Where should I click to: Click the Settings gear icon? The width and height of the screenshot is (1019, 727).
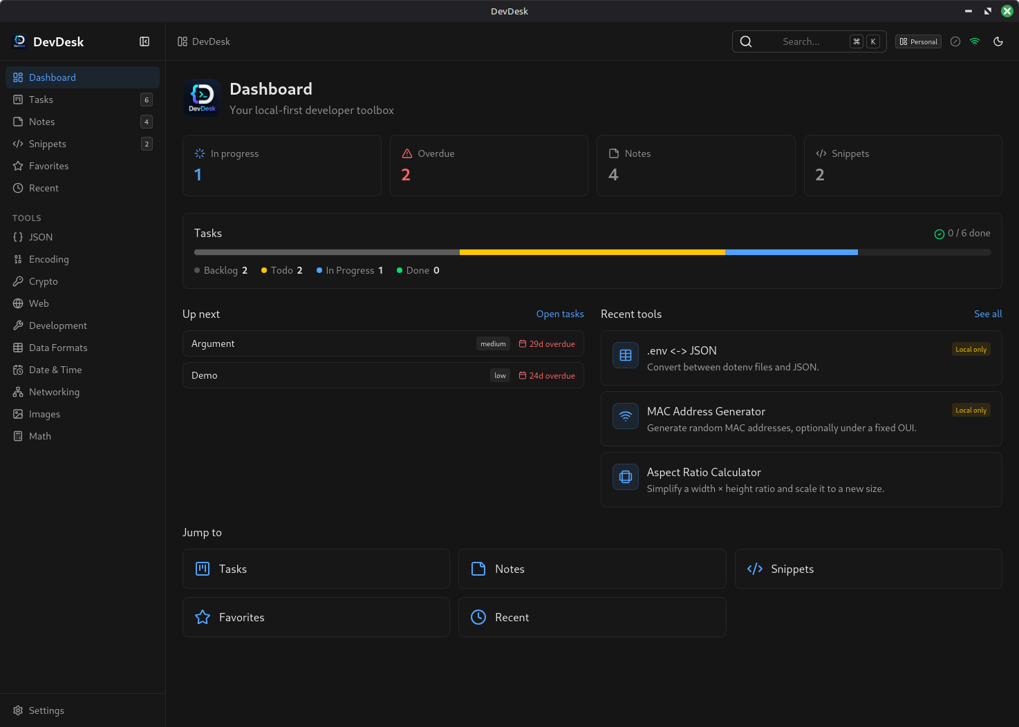tap(18, 710)
